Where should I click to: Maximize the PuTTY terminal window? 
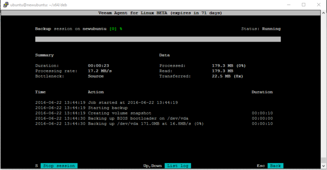pos(304,5)
